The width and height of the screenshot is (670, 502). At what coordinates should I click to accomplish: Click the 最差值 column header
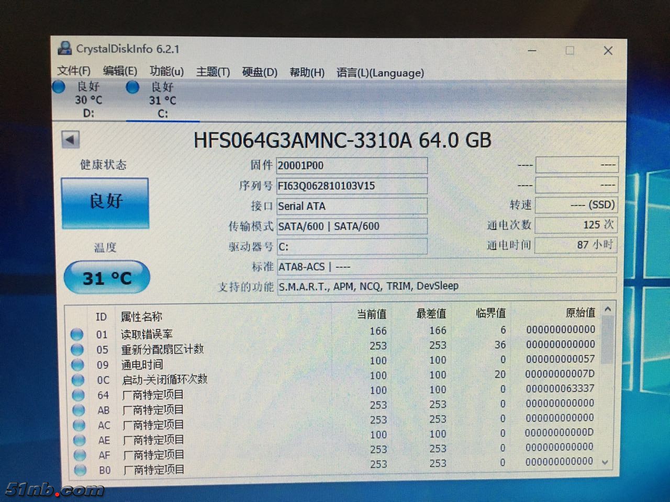[431, 313]
